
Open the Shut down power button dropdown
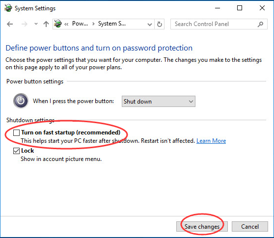point(159,101)
